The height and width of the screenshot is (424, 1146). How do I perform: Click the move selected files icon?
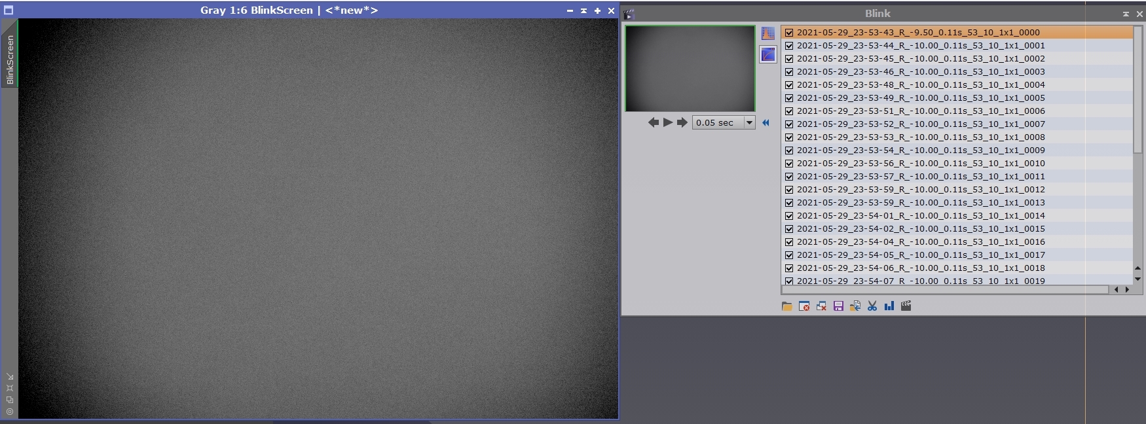[x=855, y=306]
